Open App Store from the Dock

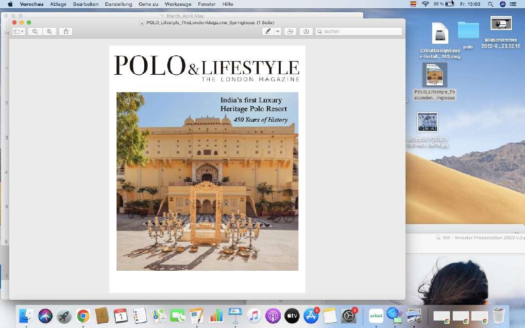click(x=311, y=315)
